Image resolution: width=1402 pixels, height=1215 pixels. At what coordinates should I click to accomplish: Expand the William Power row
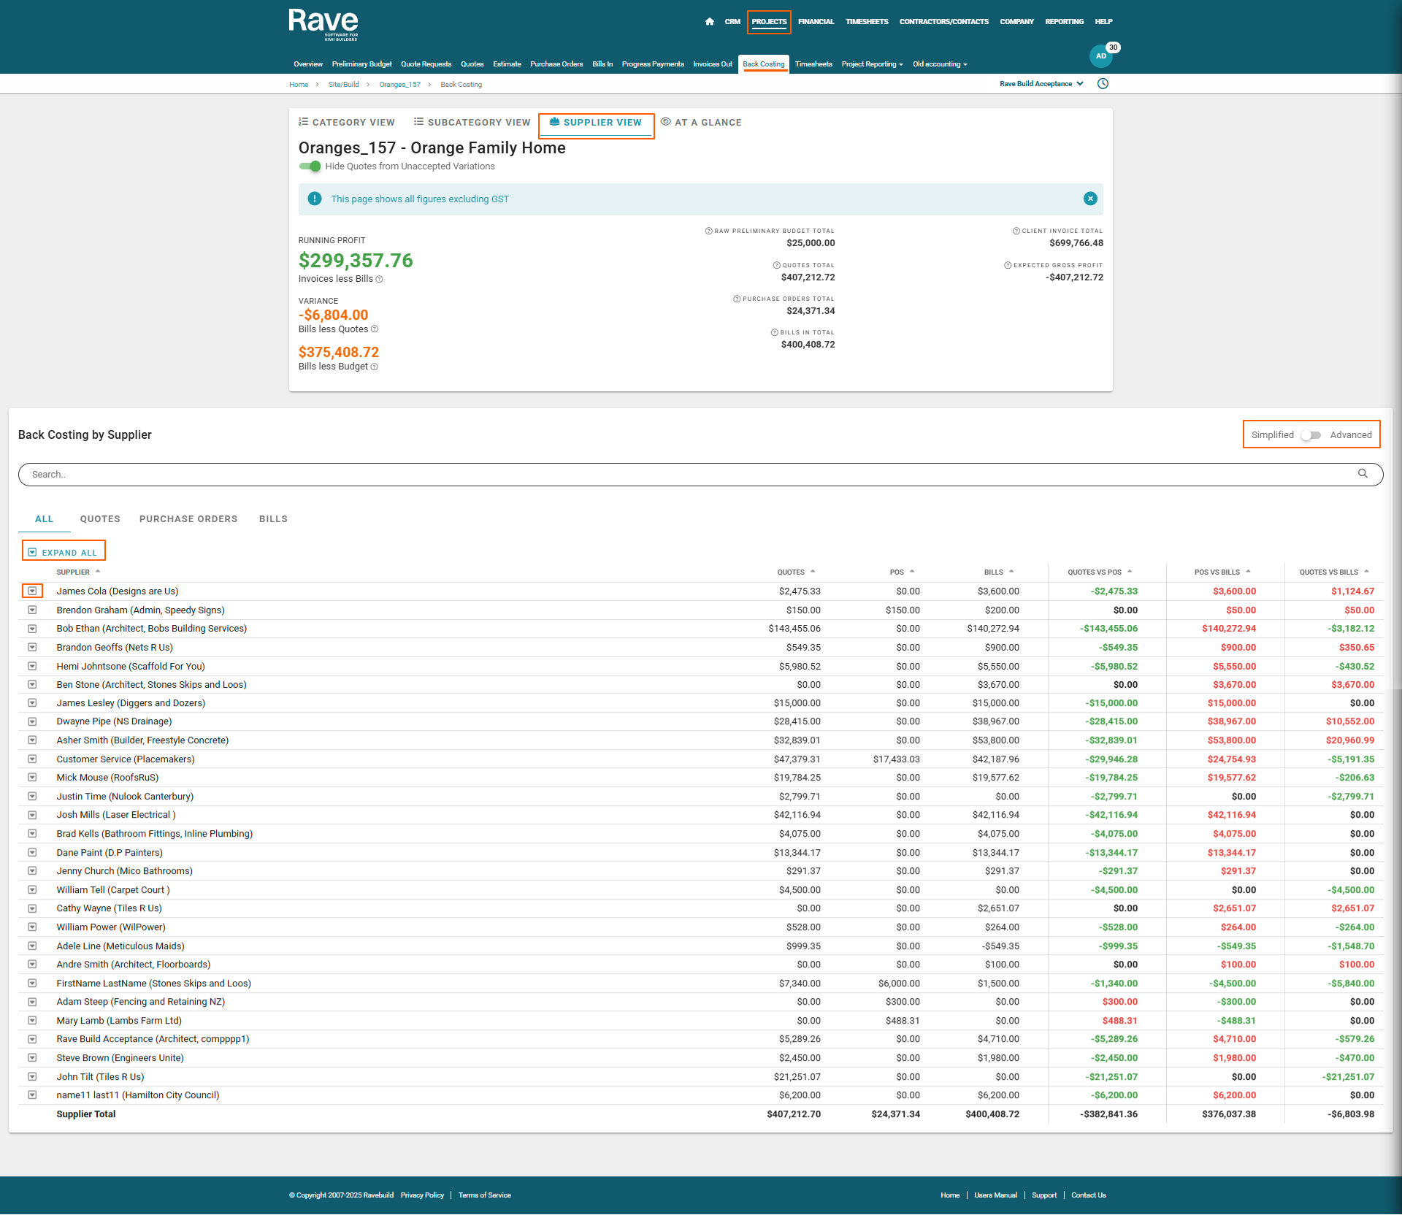(x=32, y=927)
